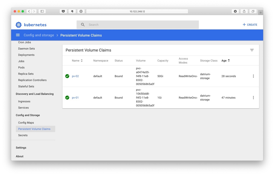Click the CREATE button
This screenshot has height=175, width=274.
(x=250, y=25)
